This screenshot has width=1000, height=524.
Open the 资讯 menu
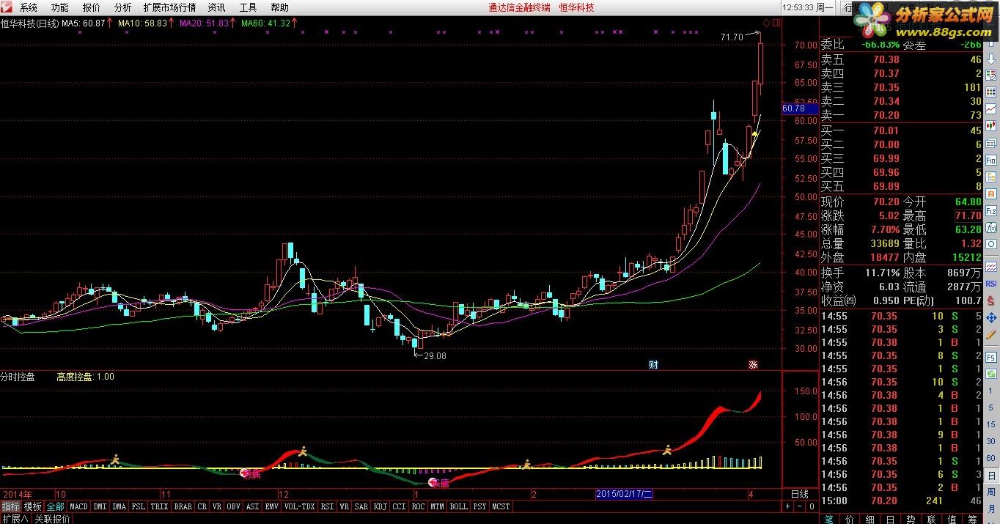(216, 7)
